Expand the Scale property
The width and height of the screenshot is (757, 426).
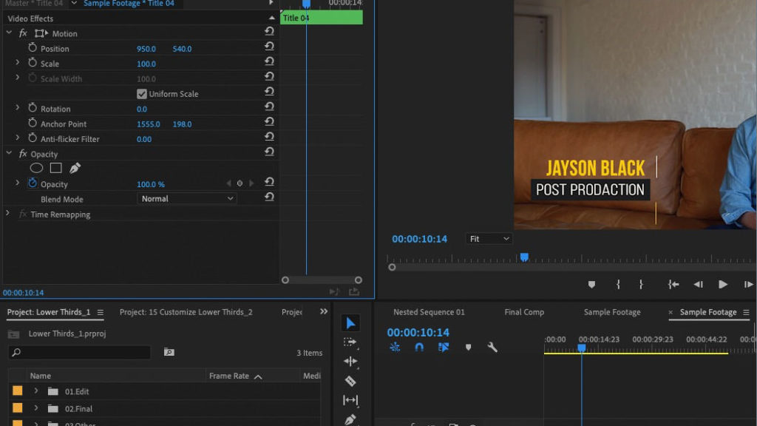[18, 63]
